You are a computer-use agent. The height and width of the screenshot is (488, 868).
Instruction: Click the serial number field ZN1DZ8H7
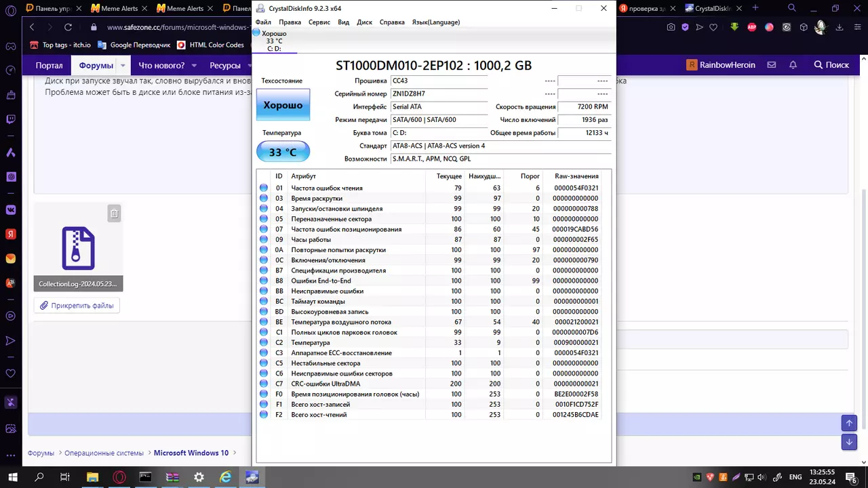pyautogui.click(x=439, y=94)
